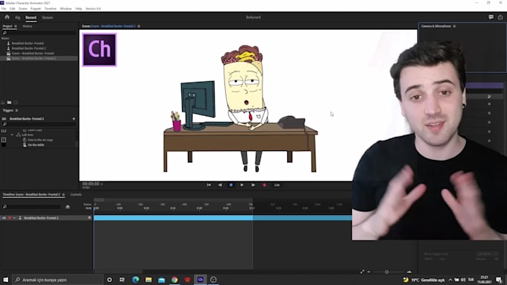
Task: Open the Camera & Microphone panel menu
Action: click(x=454, y=26)
